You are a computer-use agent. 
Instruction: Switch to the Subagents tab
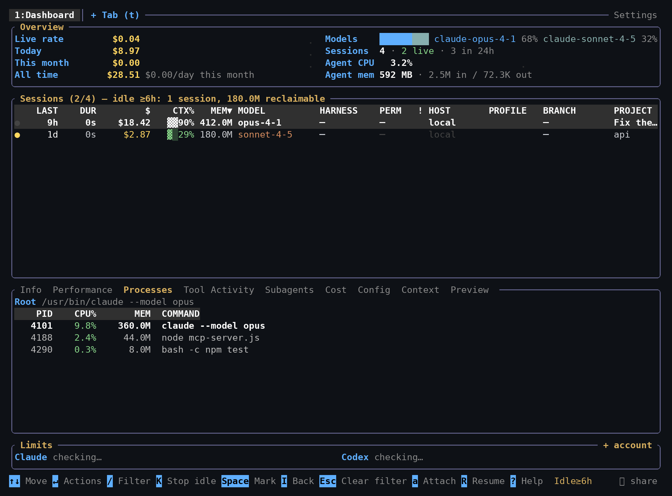click(289, 290)
